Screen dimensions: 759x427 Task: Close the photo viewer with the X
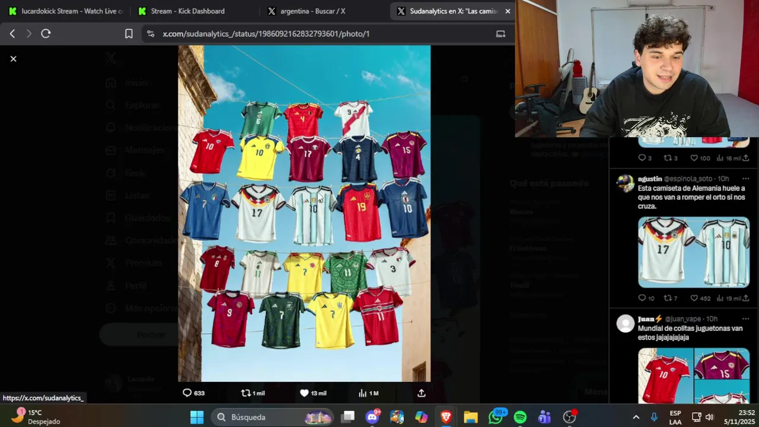click(x=13, y=59)
